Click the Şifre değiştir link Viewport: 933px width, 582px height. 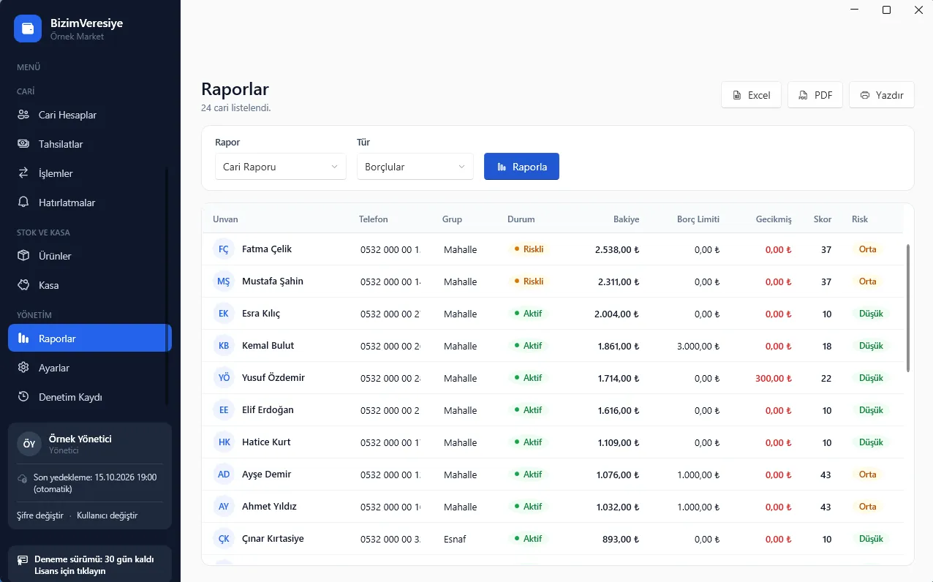pyautogui.click(x=40, y=515)
